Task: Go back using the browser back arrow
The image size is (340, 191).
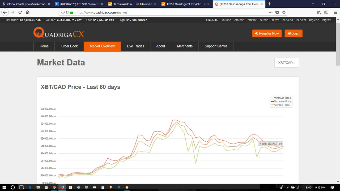Action: [5, 12]
